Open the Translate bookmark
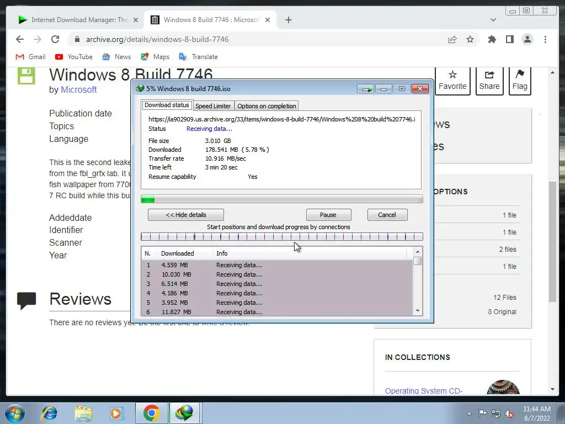The height and width of the screenshot is (424, 565). (198, 57)
